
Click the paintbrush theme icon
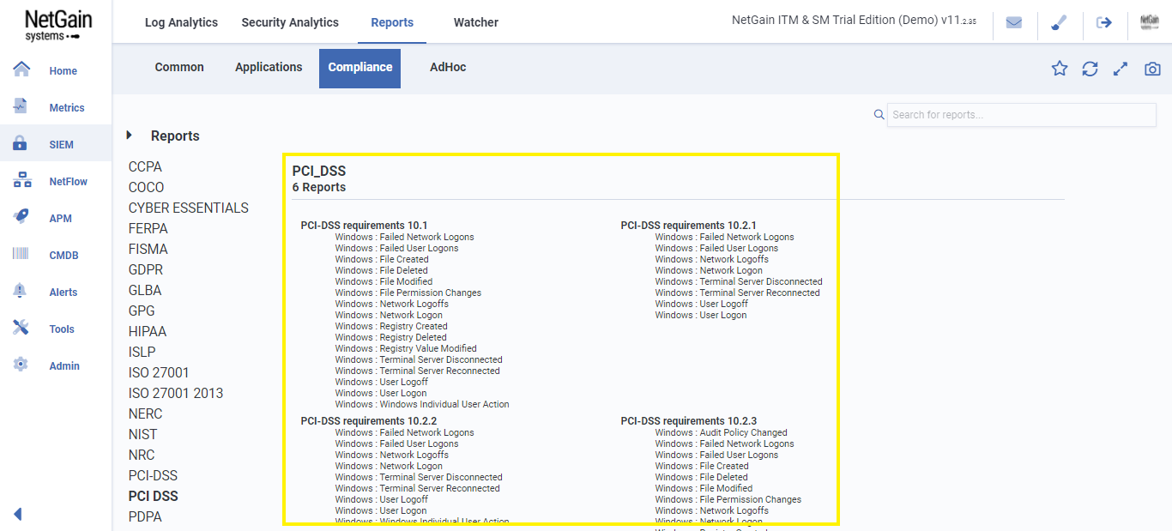[1059, 23]
